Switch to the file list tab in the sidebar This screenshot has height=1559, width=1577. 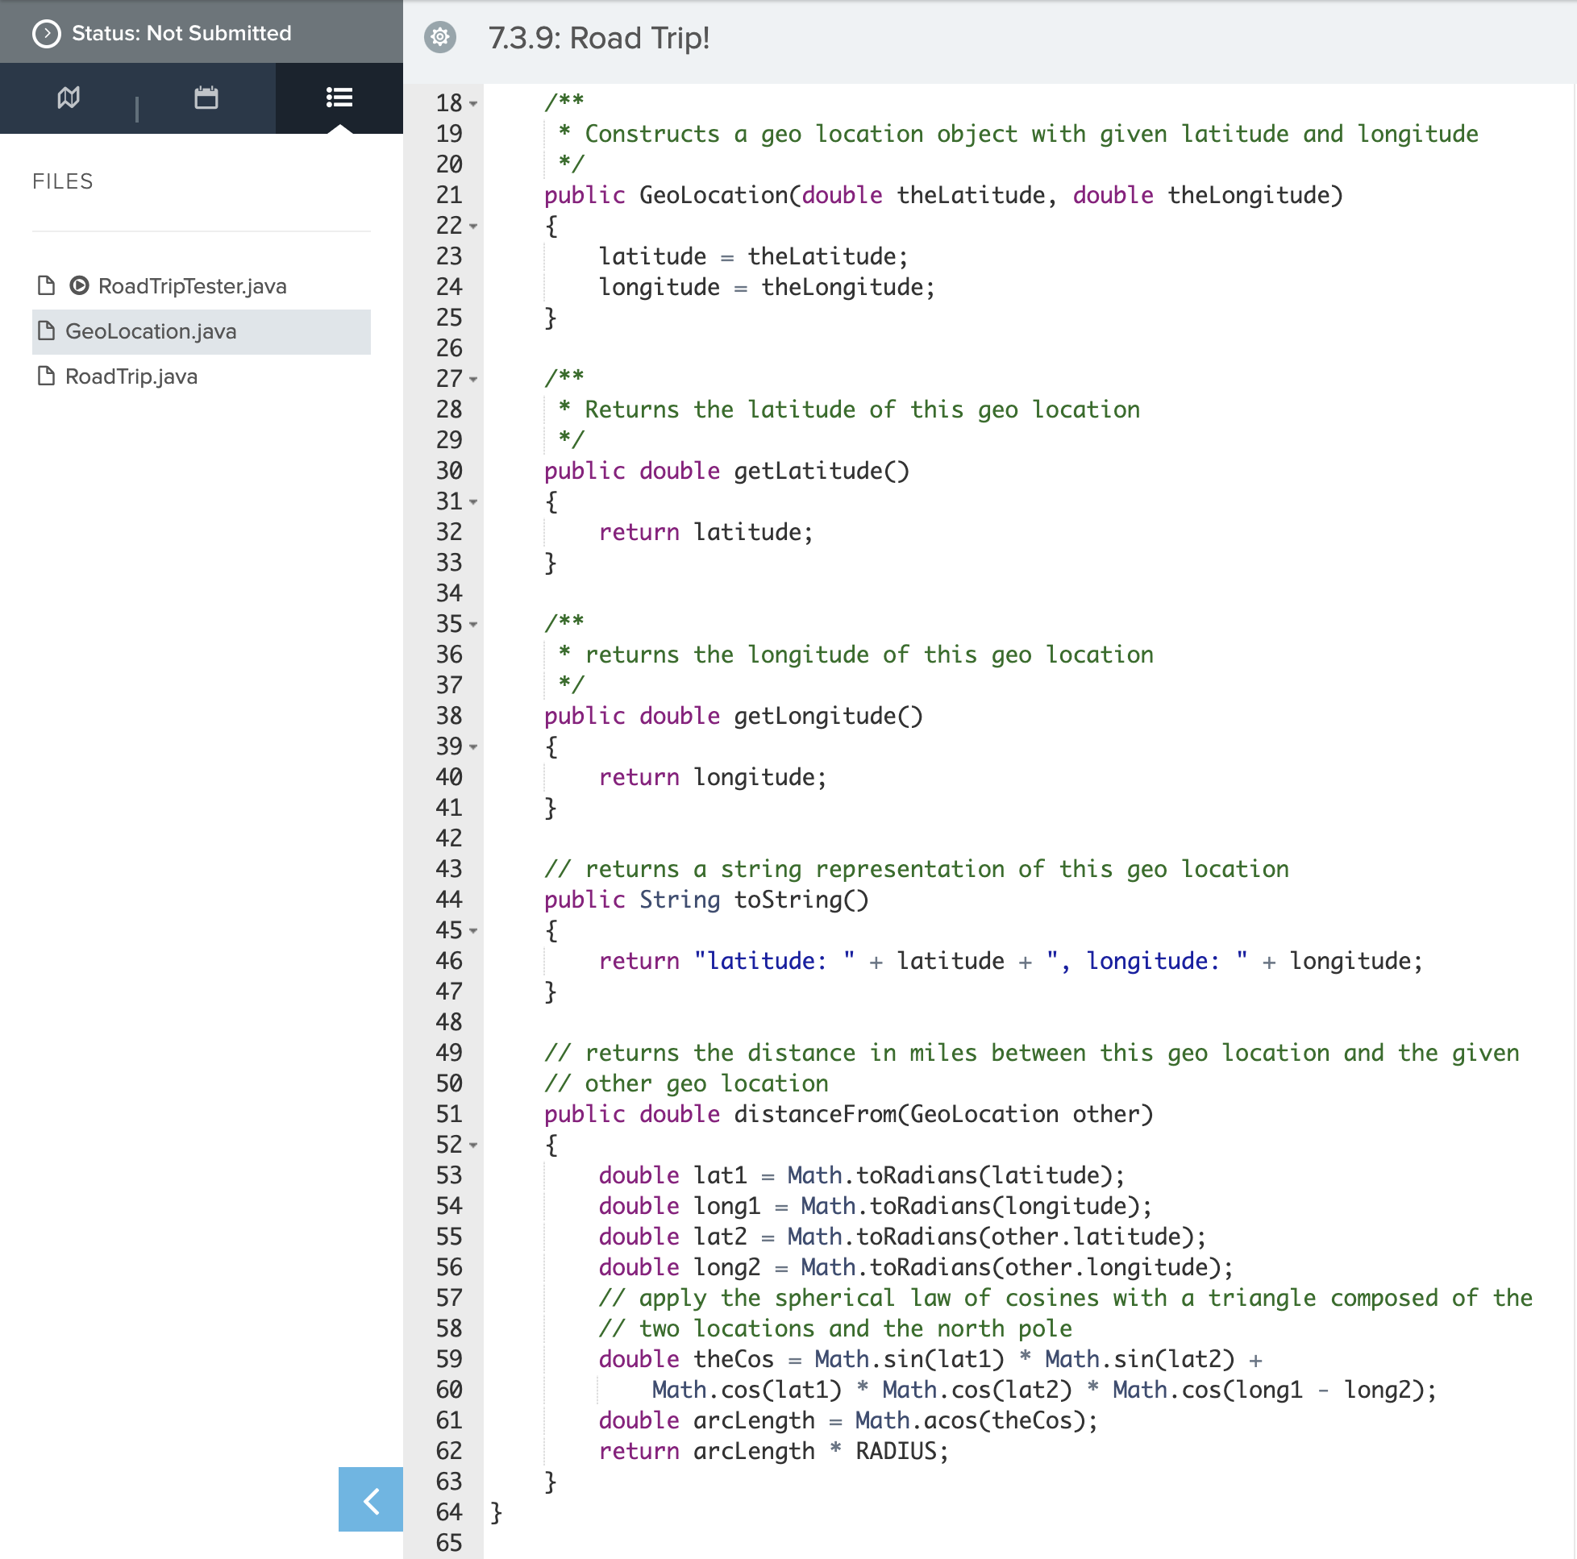point(339,97)
